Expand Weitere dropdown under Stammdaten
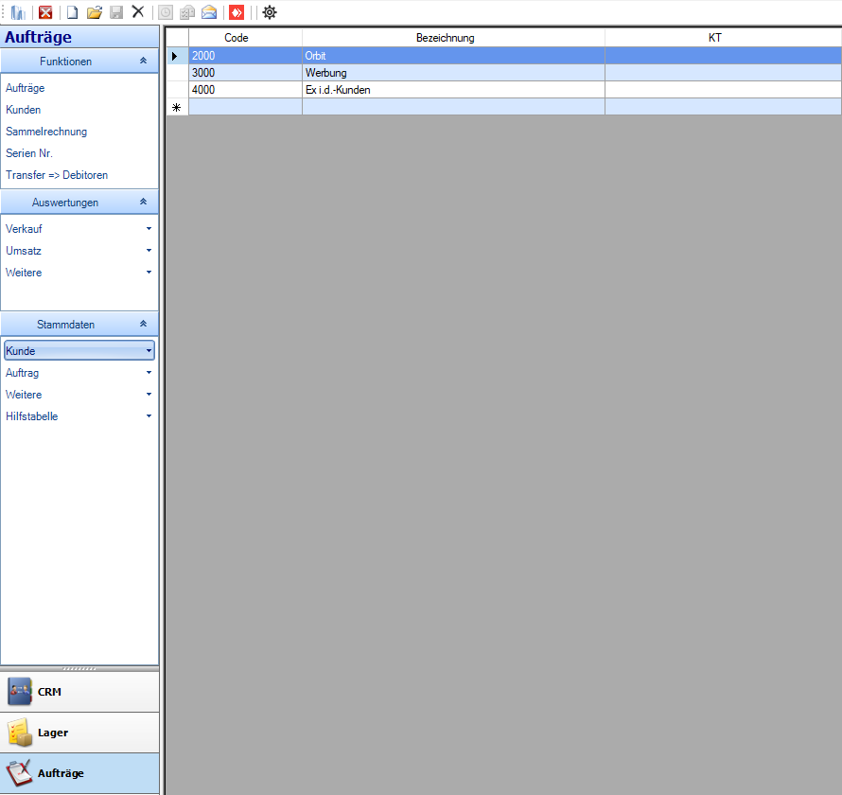 click(x=149, y=395)
